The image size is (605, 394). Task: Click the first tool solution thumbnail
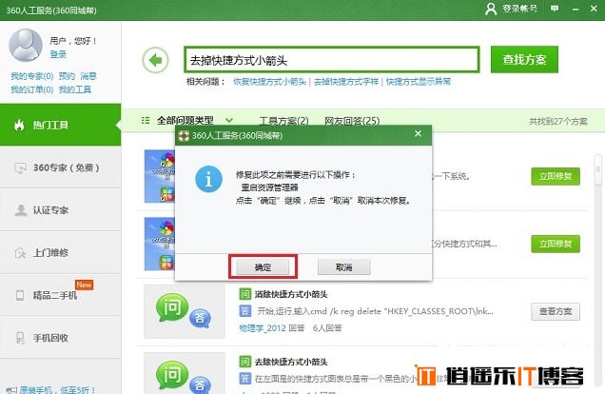click(x=160, y=176)
